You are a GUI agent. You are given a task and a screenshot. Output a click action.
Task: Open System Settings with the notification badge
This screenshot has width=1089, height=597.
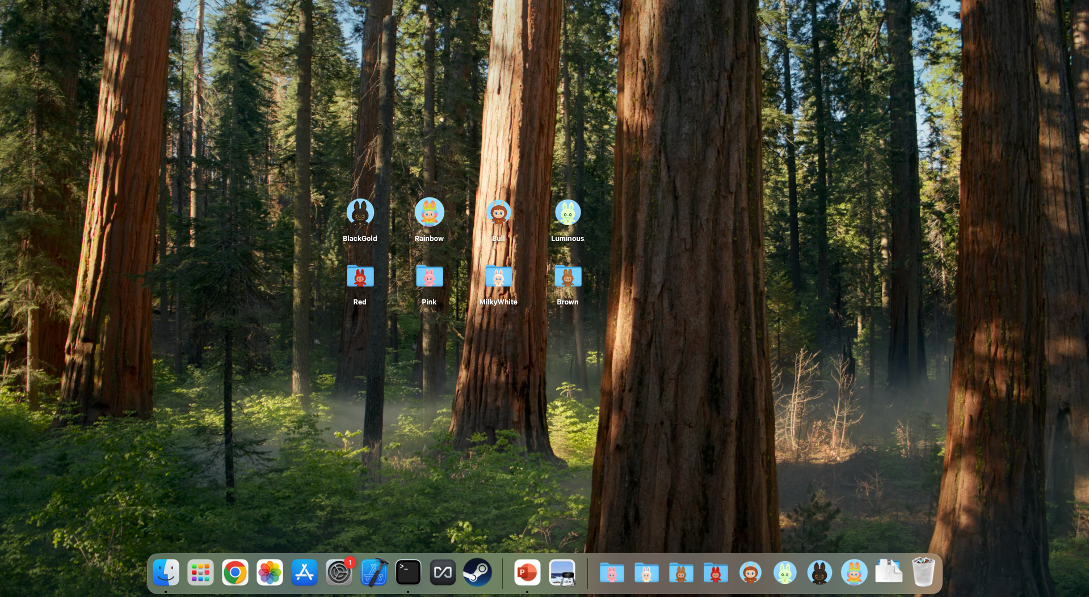coord(339,573)
